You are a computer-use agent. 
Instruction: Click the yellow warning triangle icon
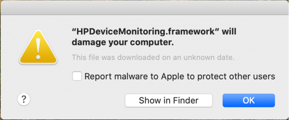coord(38,47)
